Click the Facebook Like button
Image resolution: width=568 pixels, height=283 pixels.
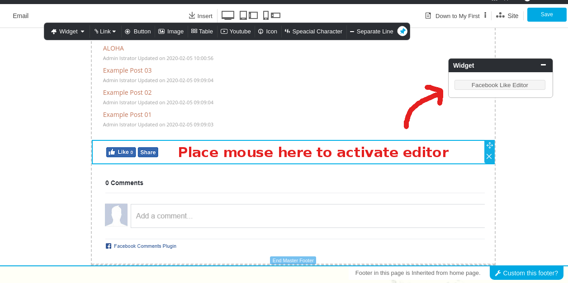(x=121, y=152)
